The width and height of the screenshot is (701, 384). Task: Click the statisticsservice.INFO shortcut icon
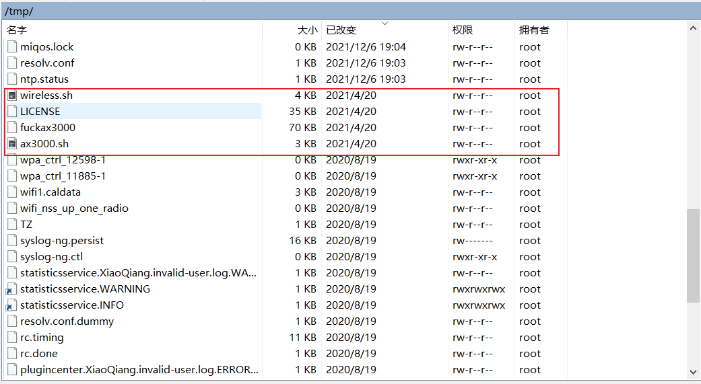[11, 305]
